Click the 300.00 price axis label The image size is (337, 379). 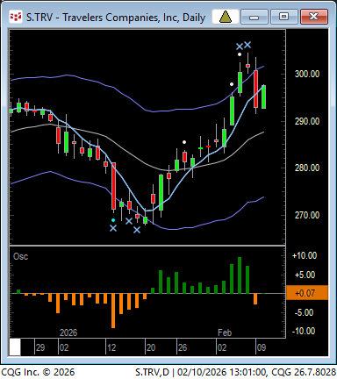coord(307,74)
